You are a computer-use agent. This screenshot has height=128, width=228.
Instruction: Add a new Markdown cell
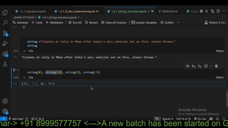point(55,22)
